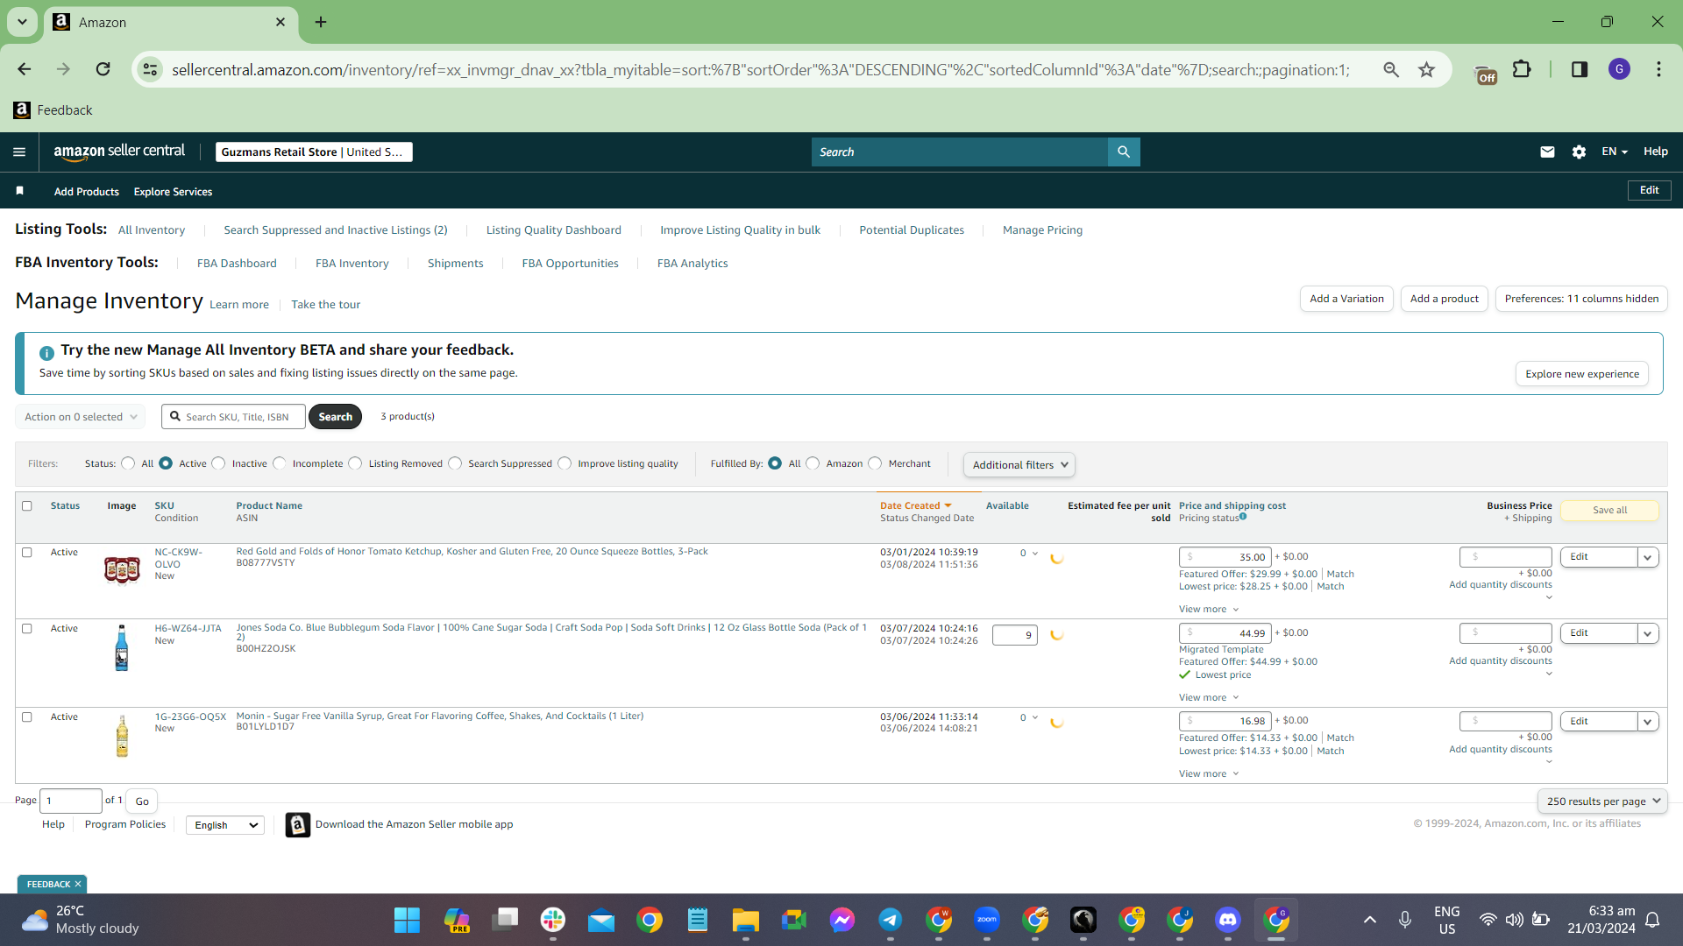
Task: Tick the select-all checkbox in table header
Action: 27,506
